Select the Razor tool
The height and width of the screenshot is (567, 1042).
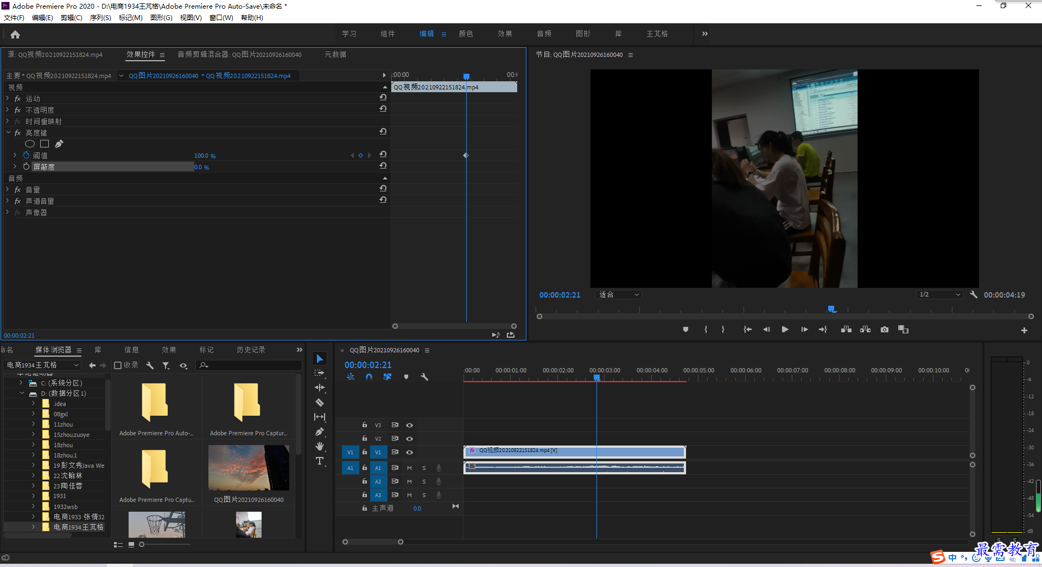click(x=320, y=402)
